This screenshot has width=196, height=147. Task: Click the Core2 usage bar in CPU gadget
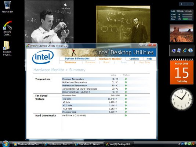pos(187,17)
